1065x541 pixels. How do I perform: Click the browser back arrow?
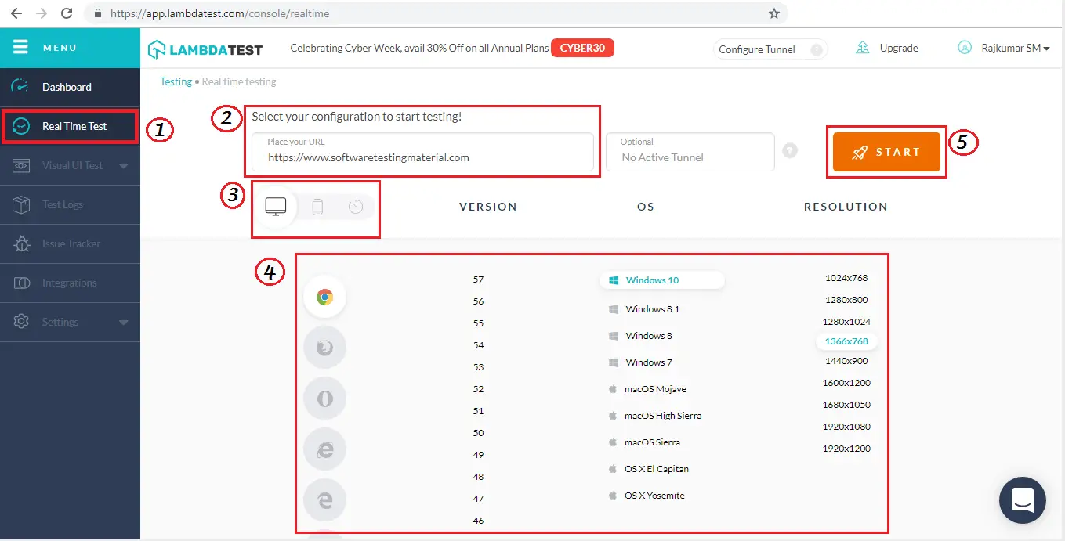coord(16,13)
